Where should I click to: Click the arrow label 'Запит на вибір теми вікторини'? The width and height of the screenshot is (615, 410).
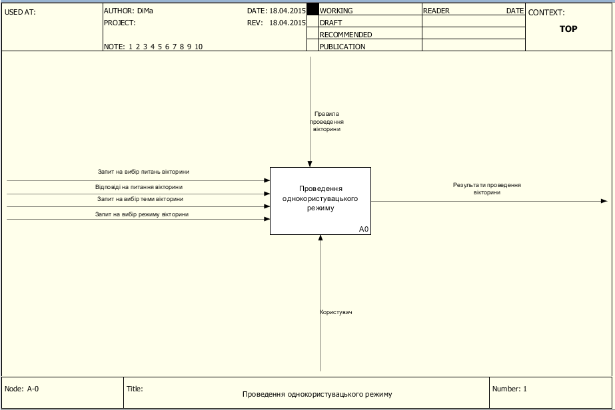(x=140, y=199)
